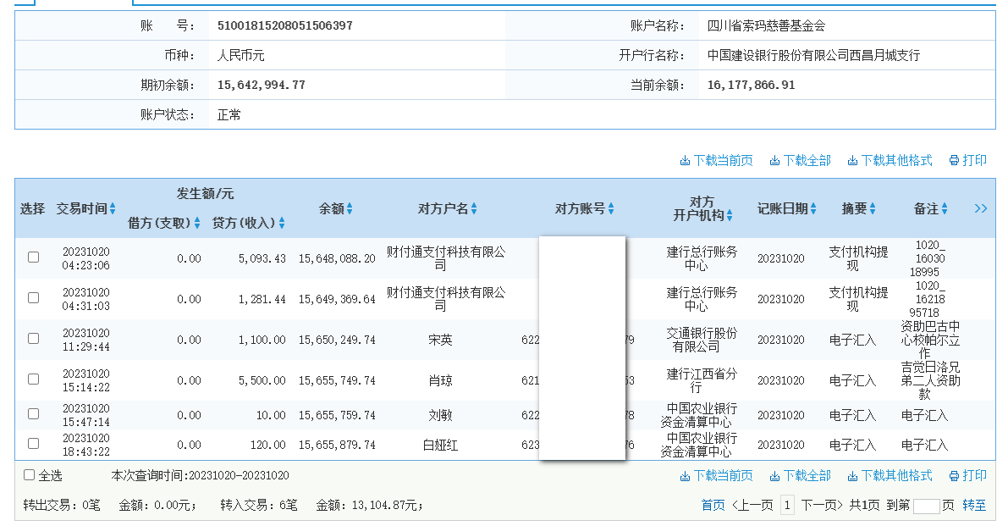997x526 pixels.
Task: Click top 下载其他格式 link
Action: [x=896, y=161]
